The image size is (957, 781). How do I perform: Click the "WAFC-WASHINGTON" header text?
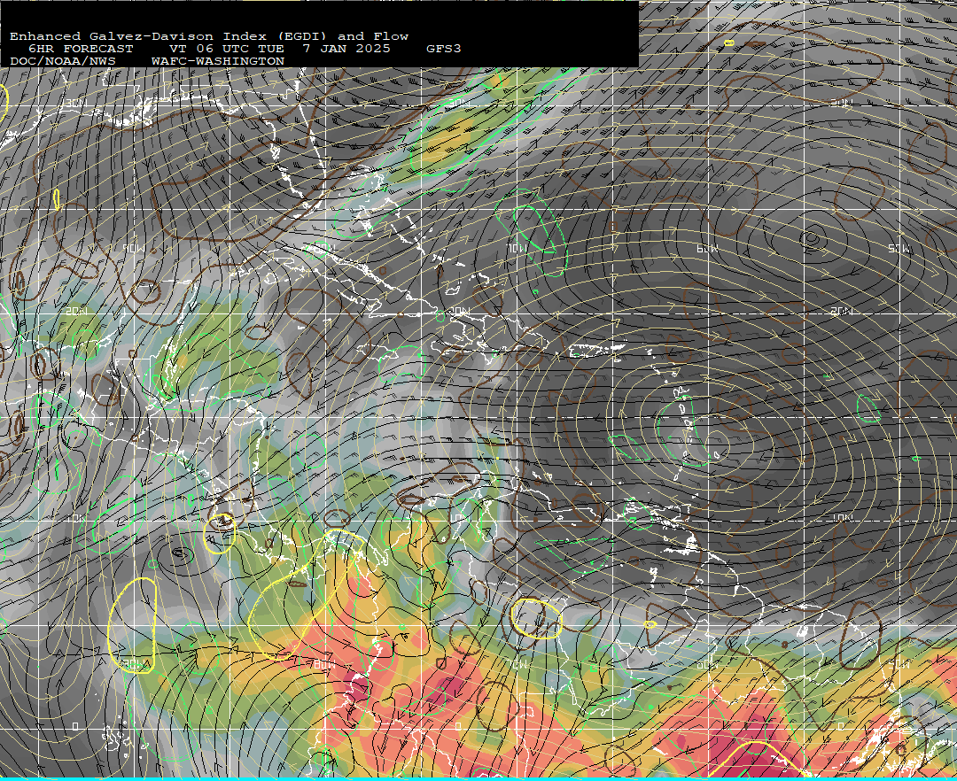tap(218, 62)
